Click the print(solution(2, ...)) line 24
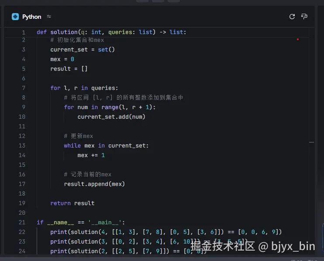 click(x=128, y=251)
